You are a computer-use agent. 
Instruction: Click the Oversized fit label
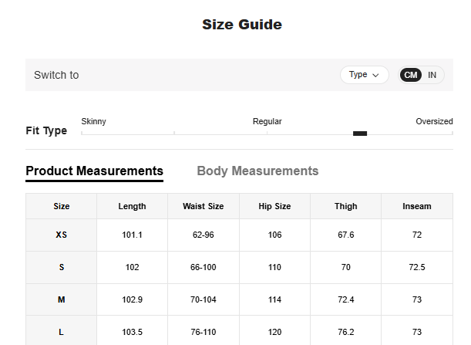[x=434, y=121]
